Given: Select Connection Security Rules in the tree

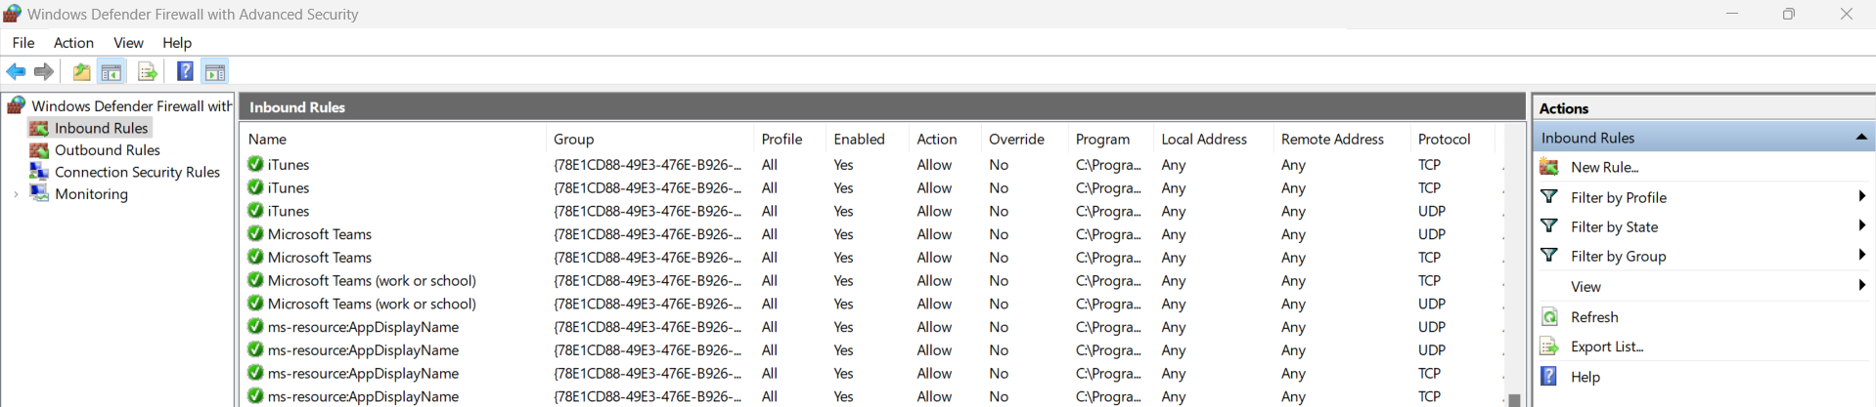Looking at the screenshot, I should (x=137, y=172).
